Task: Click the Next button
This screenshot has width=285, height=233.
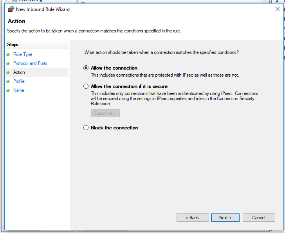Action: point(225,218)
